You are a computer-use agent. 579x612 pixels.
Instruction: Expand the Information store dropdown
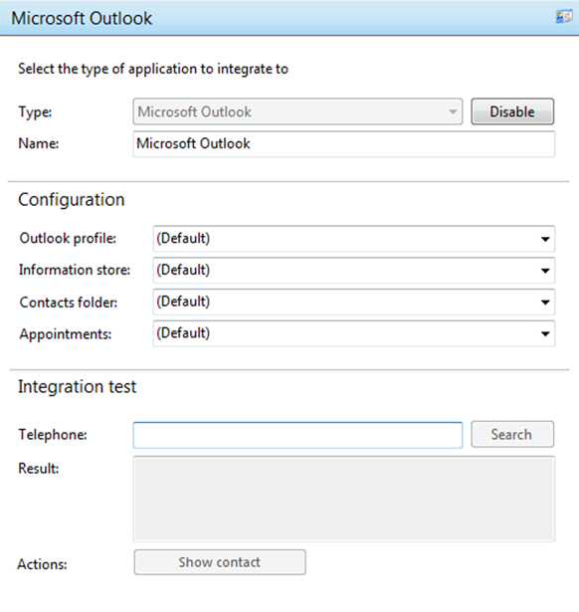354,270
